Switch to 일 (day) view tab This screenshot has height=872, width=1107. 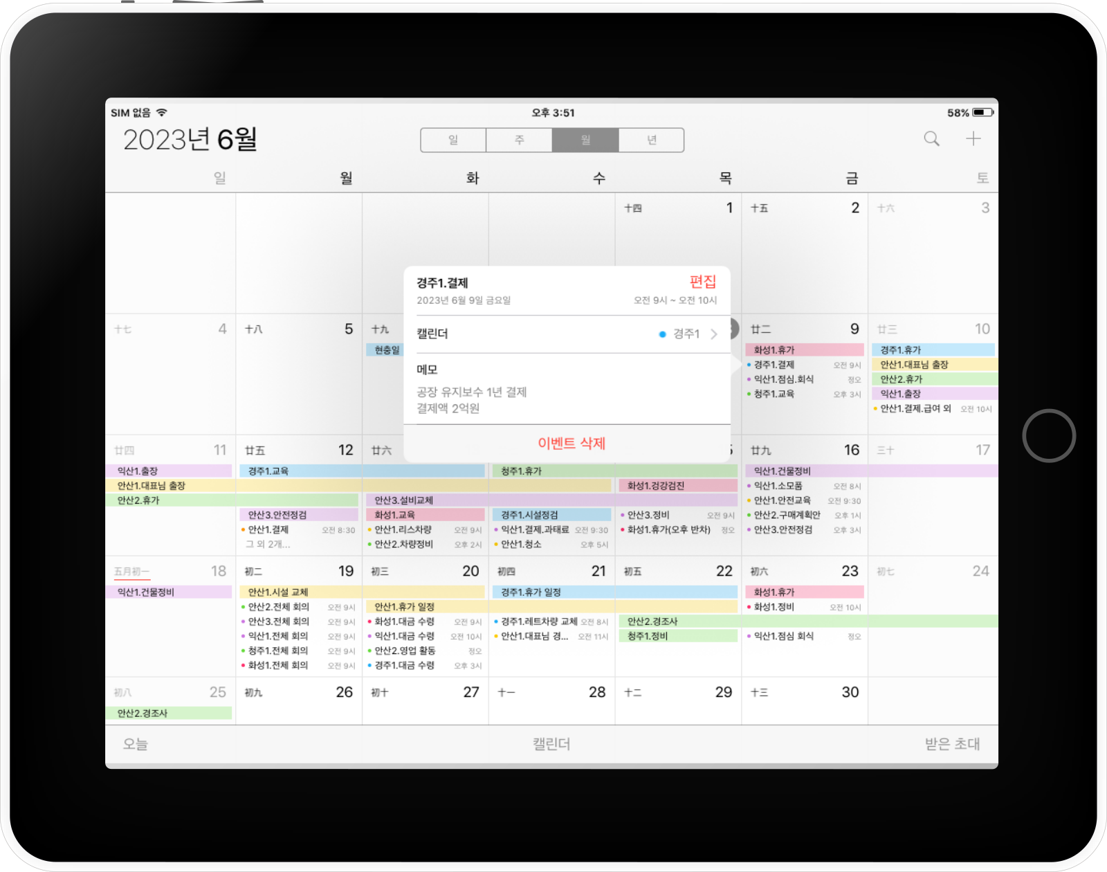click(453, 140)
